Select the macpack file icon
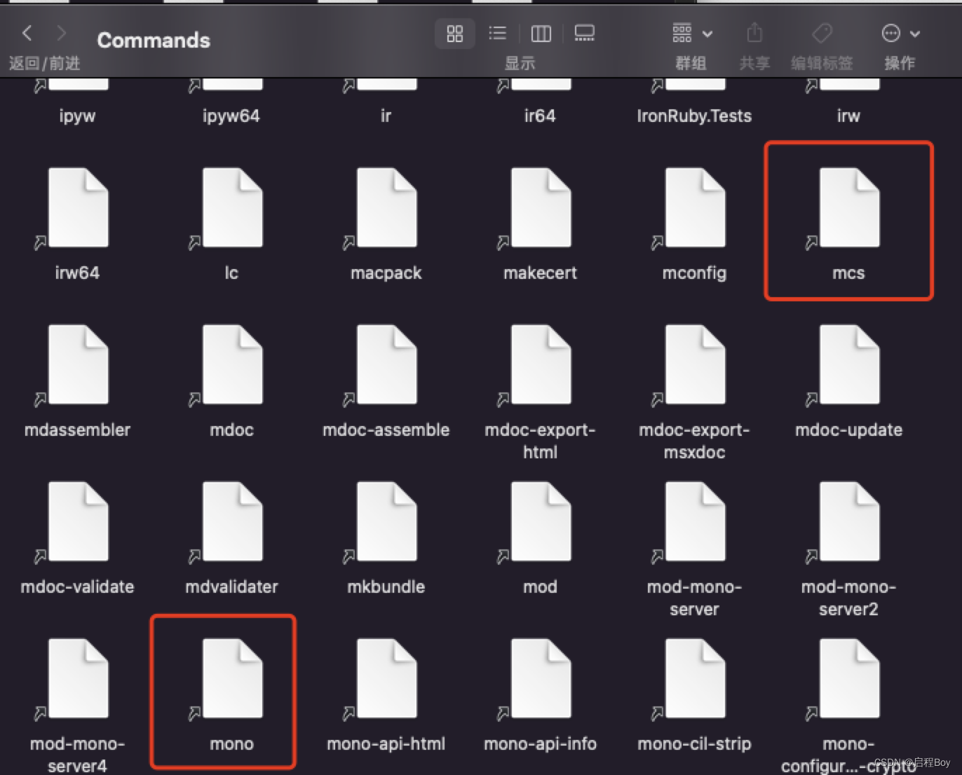Viewport: 962px width, 775px height. [x=386, y=207]
